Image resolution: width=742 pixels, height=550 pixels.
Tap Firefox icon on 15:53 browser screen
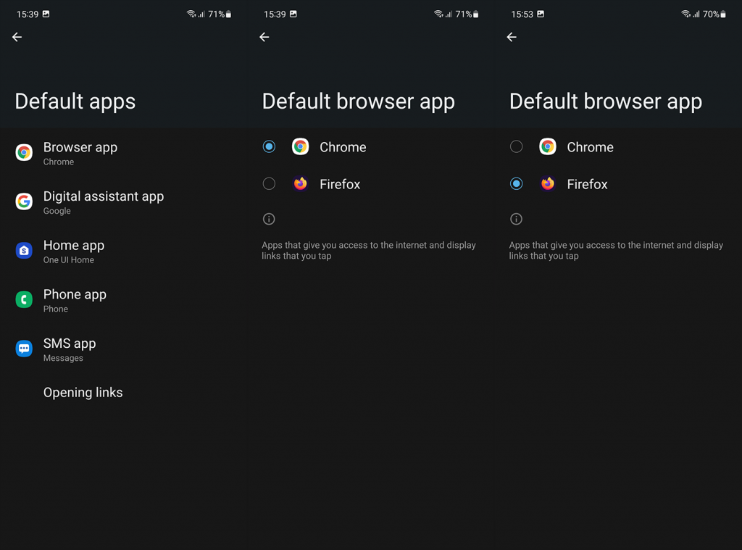pyautogui.click(x=548, y=183)
